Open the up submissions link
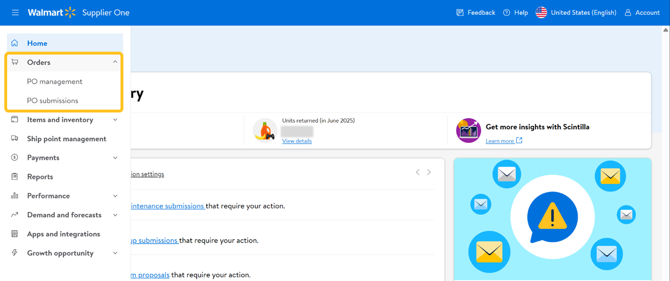The width and height of the screenshot is (670, 281). pos(154,240)
